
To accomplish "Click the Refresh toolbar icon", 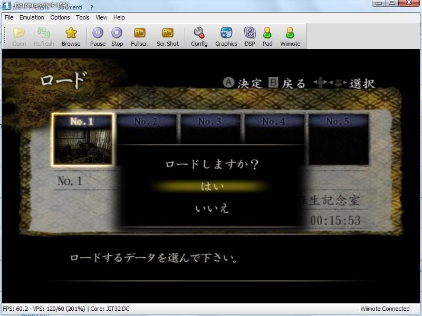I will [44, 37].
